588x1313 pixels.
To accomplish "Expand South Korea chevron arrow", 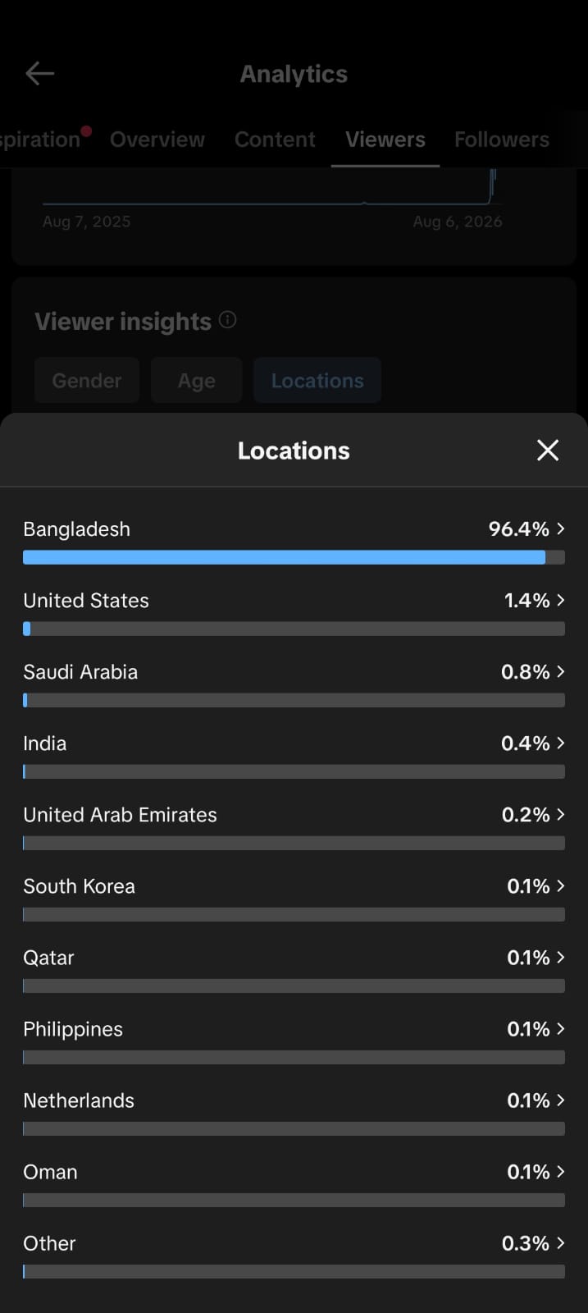I will coord(561,885).
